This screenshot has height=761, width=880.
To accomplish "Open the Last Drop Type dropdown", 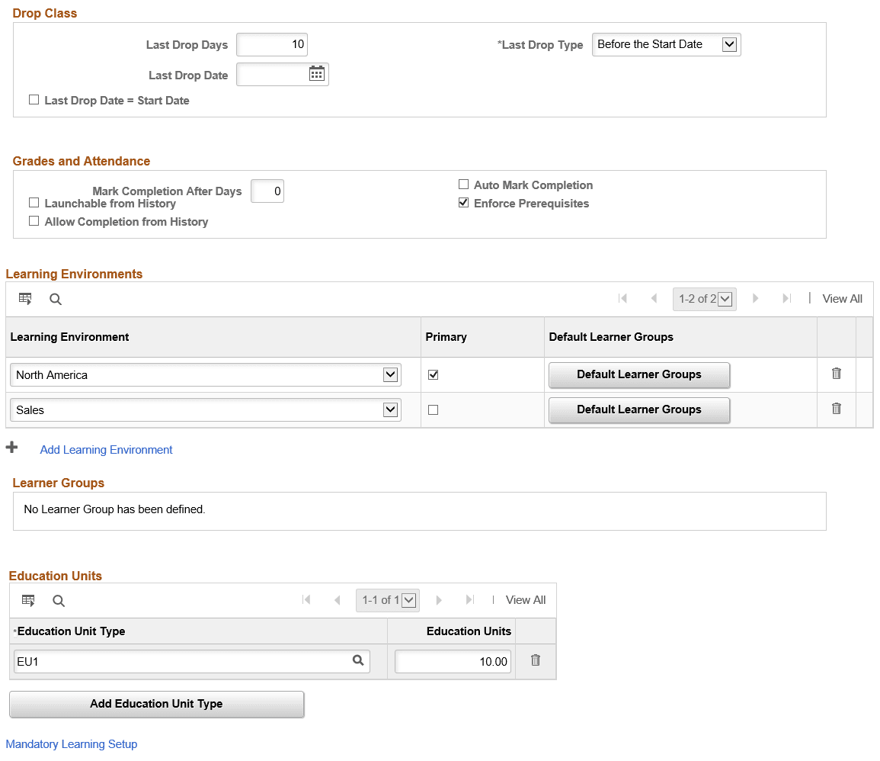I will coord(730,44).
